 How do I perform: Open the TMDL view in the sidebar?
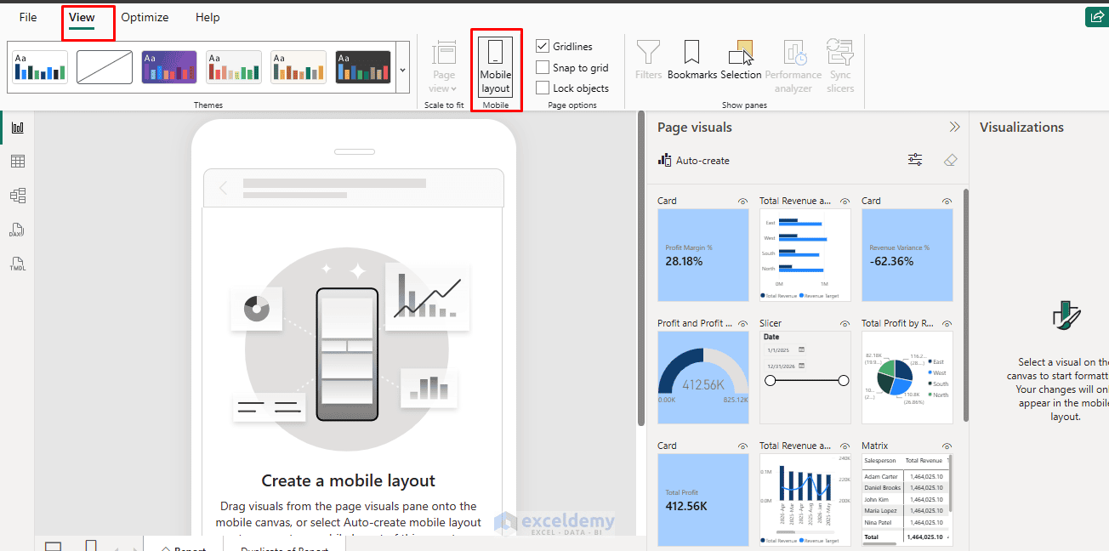17,264
